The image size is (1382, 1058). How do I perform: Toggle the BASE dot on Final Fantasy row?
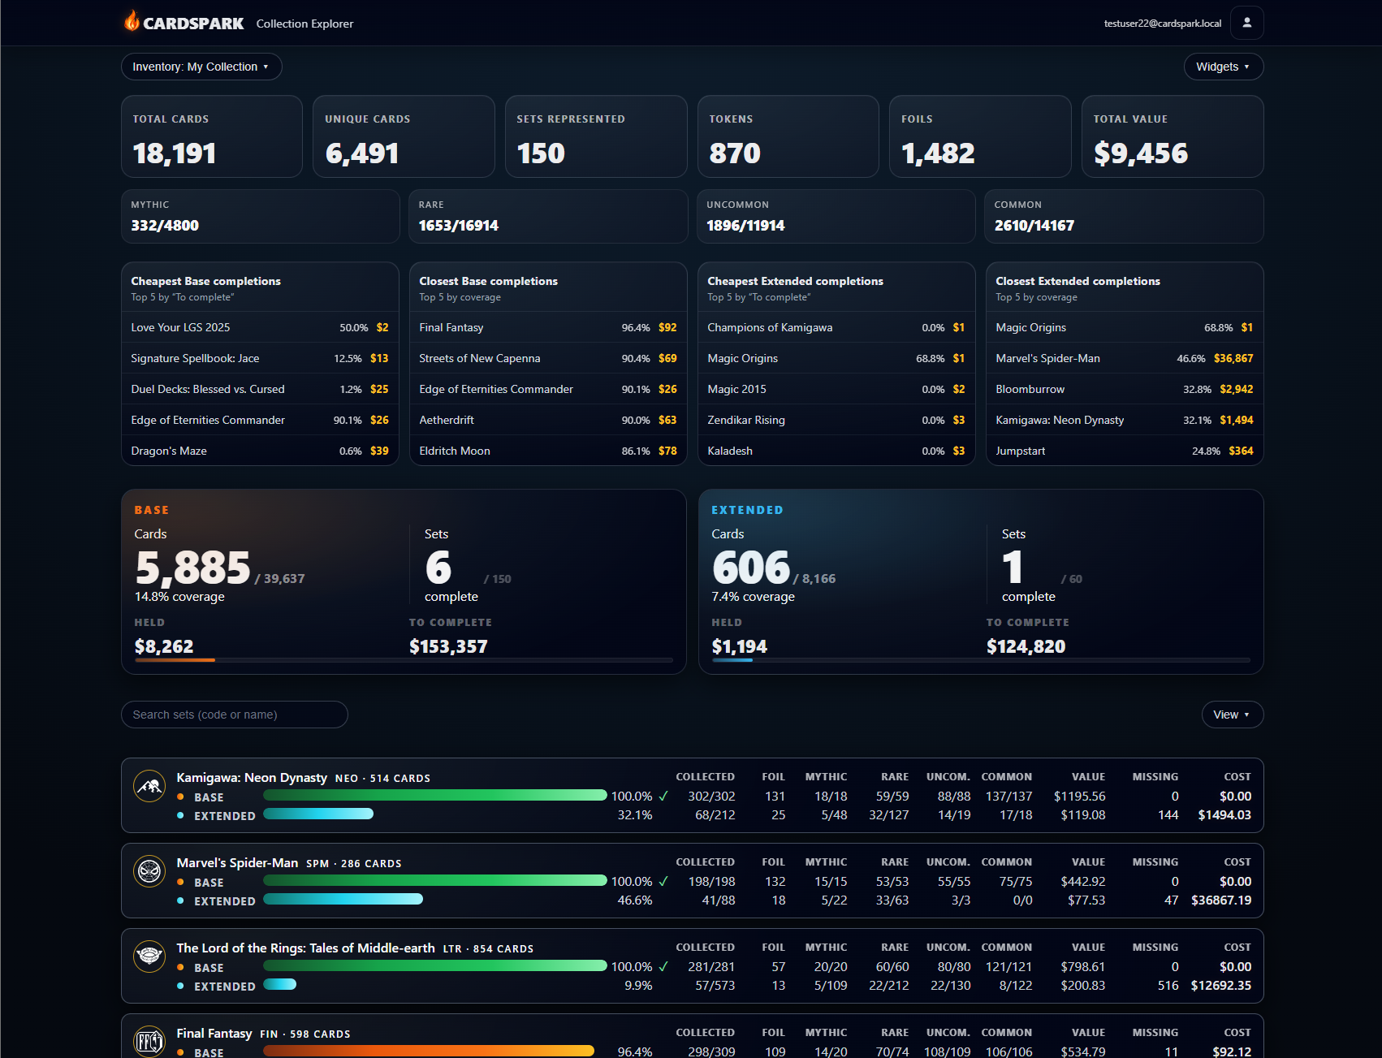click(180, 1053)
